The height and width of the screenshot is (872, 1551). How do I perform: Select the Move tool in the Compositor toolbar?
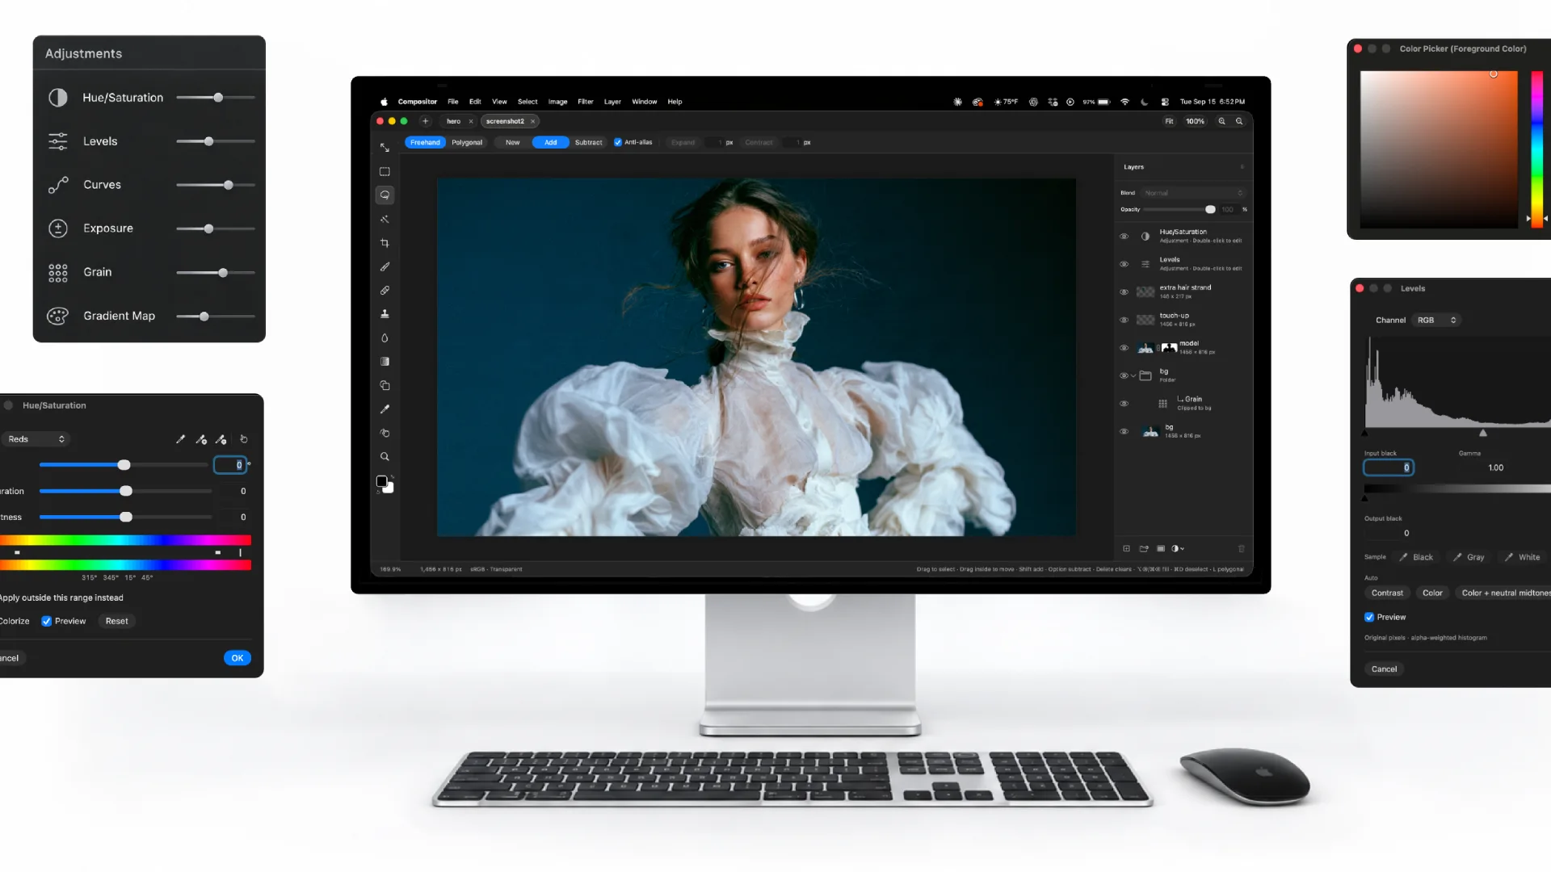pyautogui.click(x=385, y=148)
